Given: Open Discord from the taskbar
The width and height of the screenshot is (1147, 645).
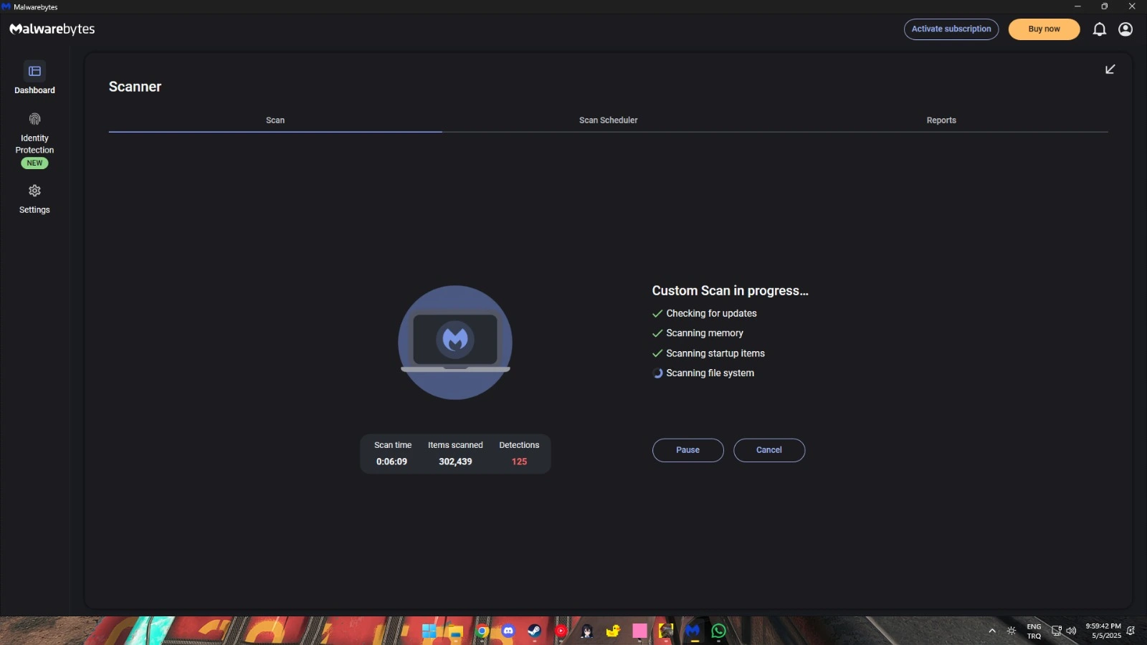Looking at the screenshot, I should 508,631.
